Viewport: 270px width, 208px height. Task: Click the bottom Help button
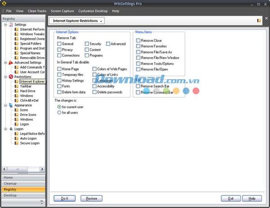tap(252, 199)
